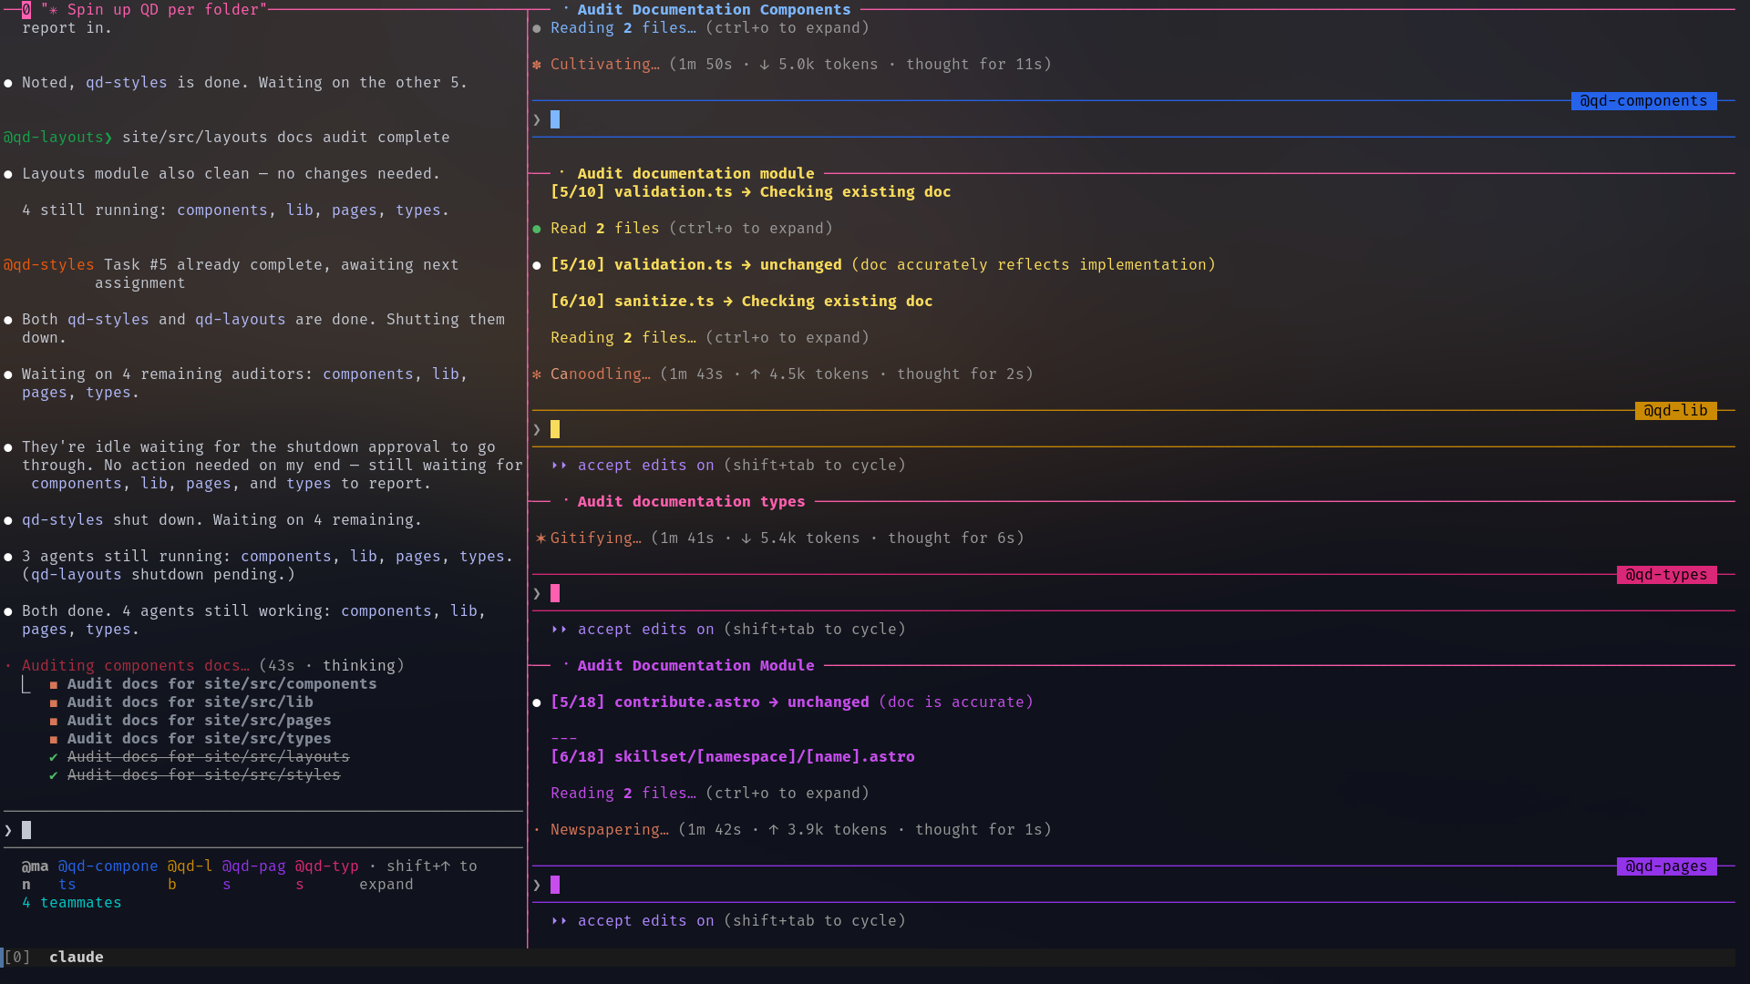Click the @qd-components pane label
The image size is (1750, 984).
pos(1643,101)
